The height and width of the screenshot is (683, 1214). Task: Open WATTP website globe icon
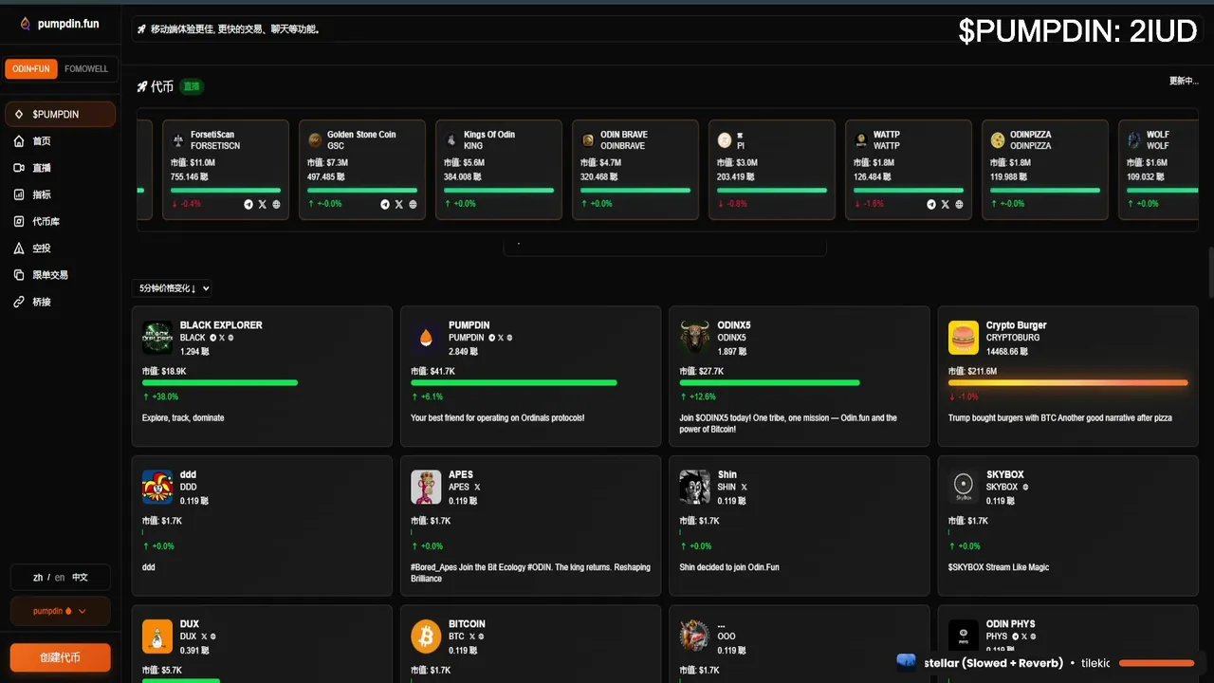960,204
